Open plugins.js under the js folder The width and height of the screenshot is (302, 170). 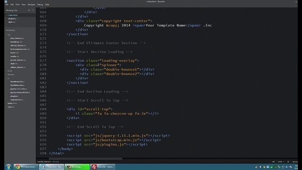click(15, 96)
